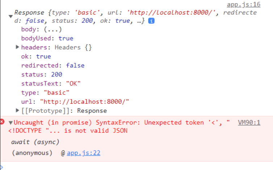
Task: Select the bodyUsed: true property
Action: (47, 38)
